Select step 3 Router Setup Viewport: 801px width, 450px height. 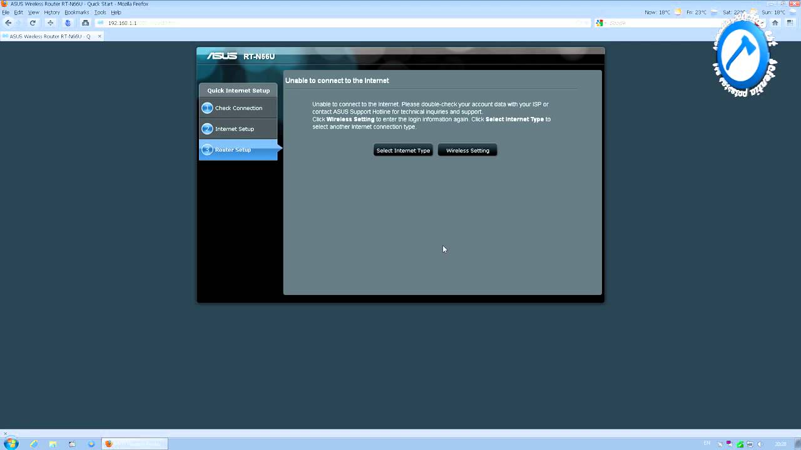pyautogui.click(x=238, y=149)
